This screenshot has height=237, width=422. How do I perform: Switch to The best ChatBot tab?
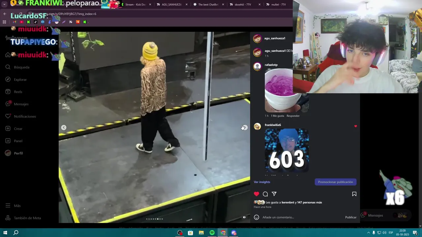(208, 5)
